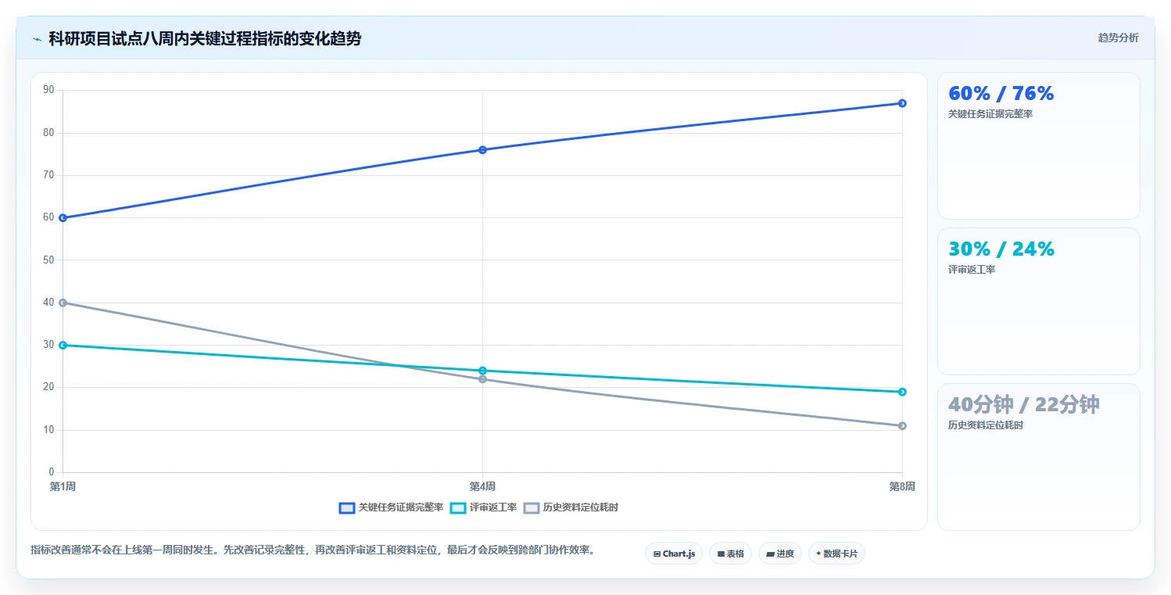Click 关键任务证据完整率 caption in the first card
This screenshot has height=595, width=1171.
[990, 114]
